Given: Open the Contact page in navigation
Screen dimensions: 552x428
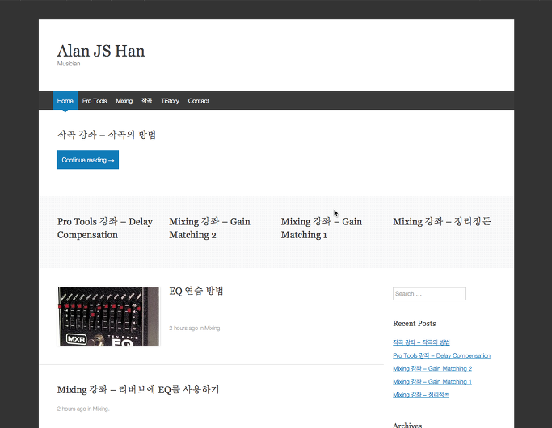Looking at the screenshot, I should pos(199,101).
